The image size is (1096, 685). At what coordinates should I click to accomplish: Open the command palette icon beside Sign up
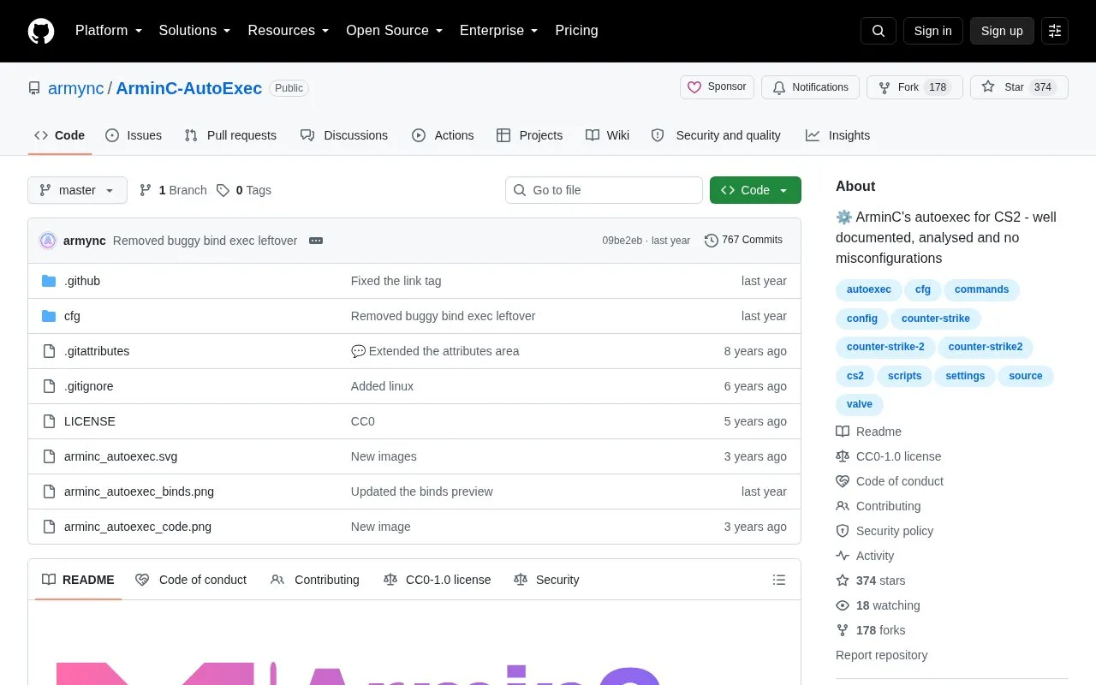[x=1055, y=31]
